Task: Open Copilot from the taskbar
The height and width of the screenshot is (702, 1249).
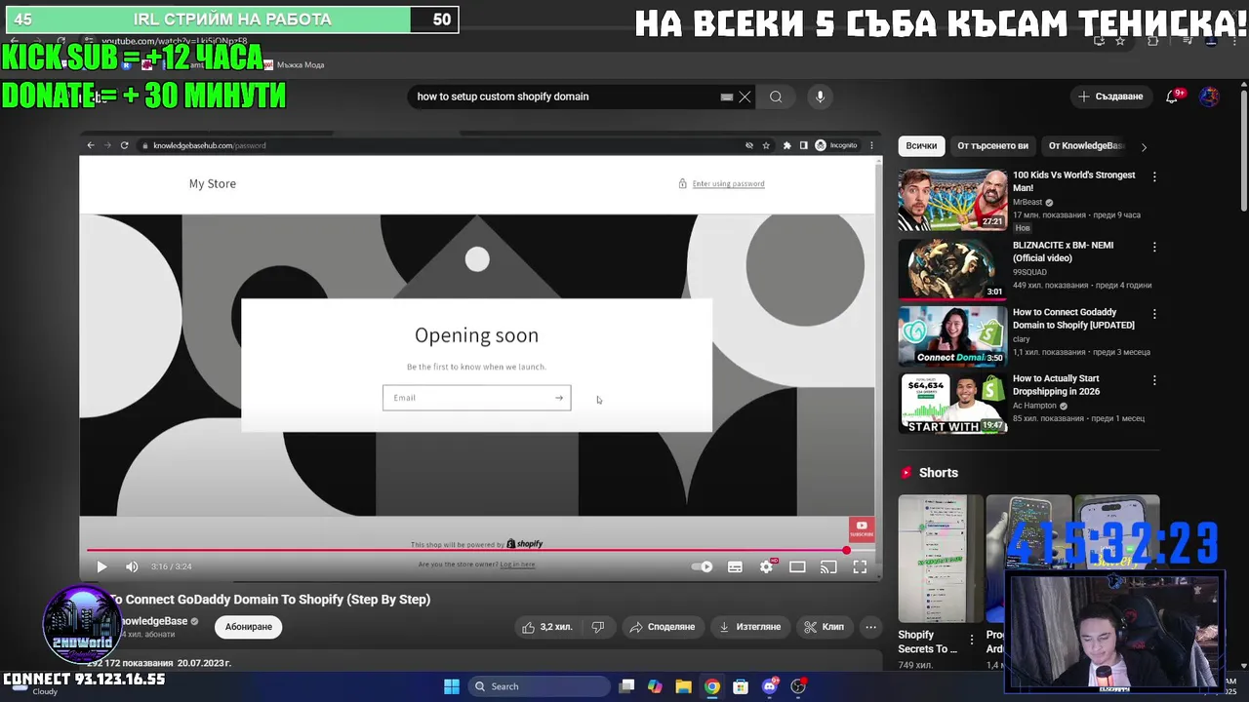Action: (x=655, y=686)
